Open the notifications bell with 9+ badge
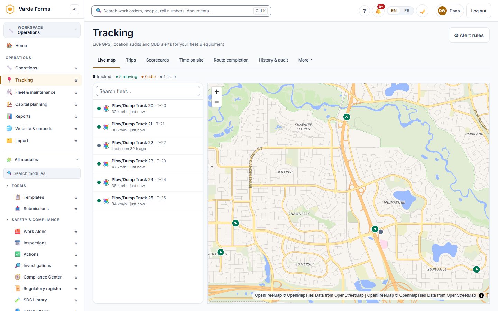 (378, 11)
